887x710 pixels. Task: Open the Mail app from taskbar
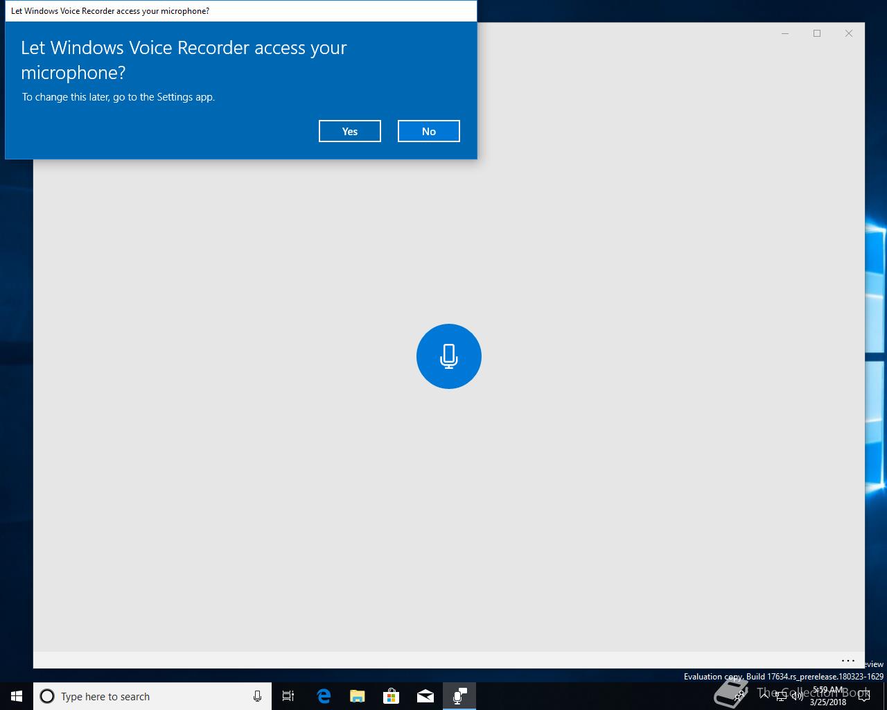click(x=425, y=696)
